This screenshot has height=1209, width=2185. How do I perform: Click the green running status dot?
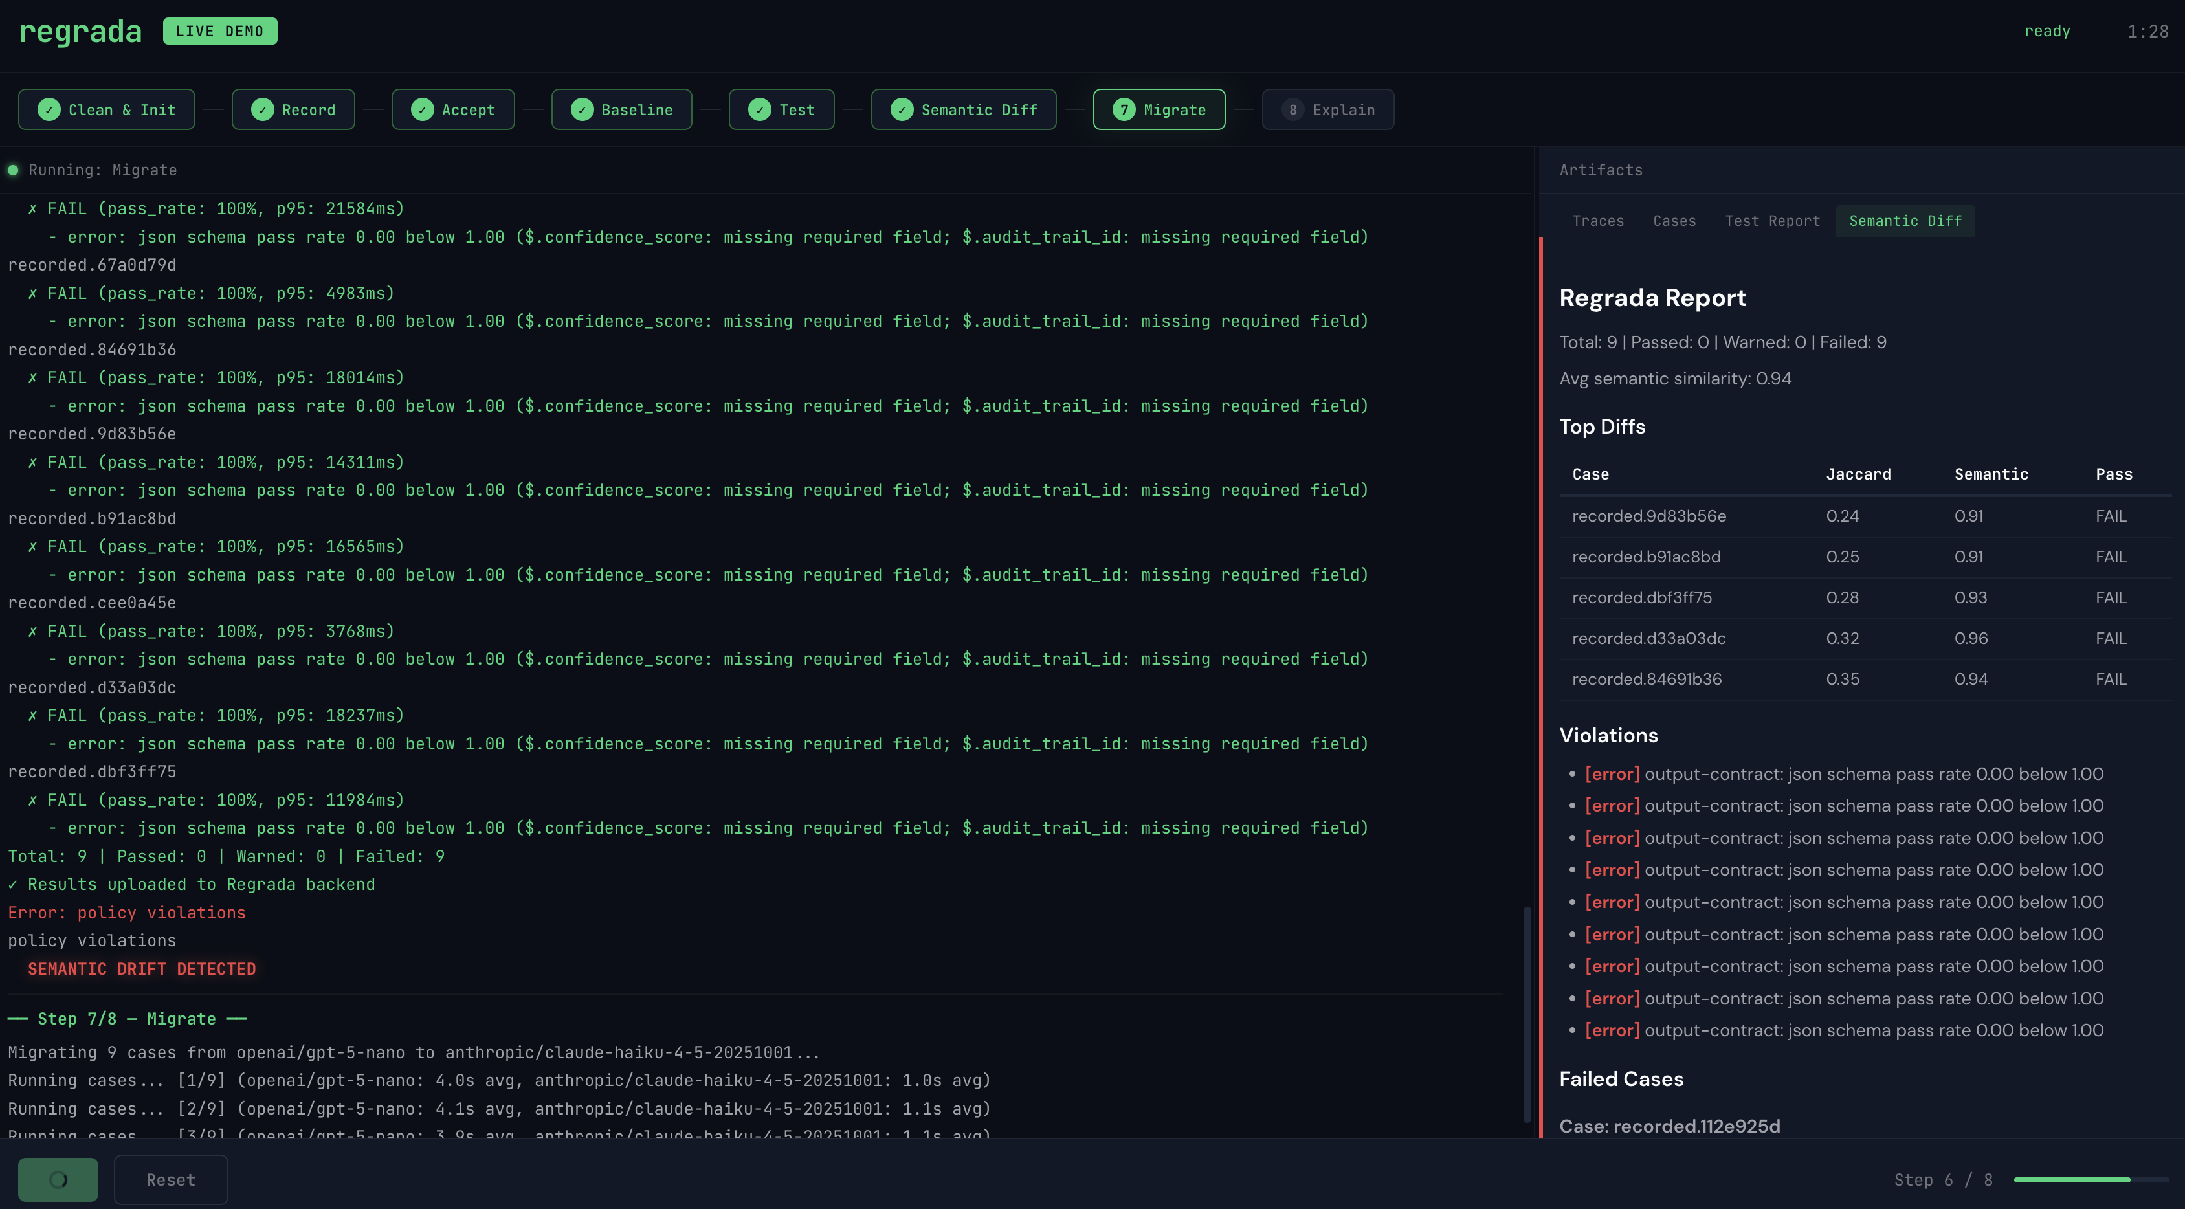(x=13, y=170)
